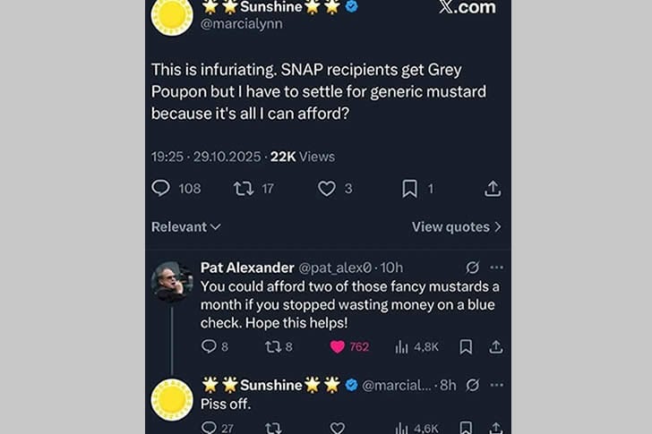Open the Relevant sort dropdown

pos(185,227)
